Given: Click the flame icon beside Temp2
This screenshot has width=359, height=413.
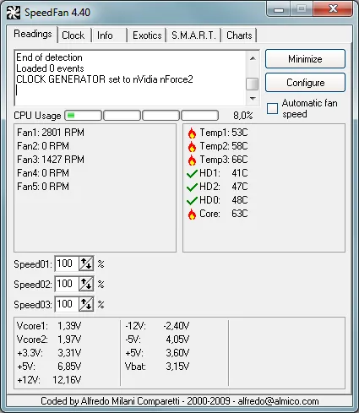Looking at the screenshot, I should point(192,146).
